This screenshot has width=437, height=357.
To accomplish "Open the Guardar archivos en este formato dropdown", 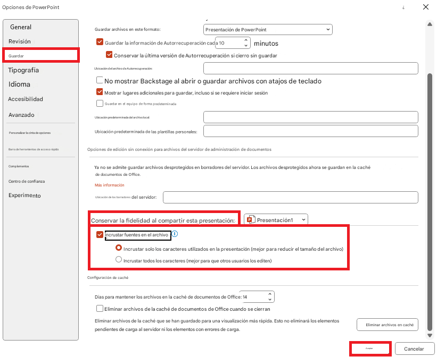I will click(x=268, y=30).
